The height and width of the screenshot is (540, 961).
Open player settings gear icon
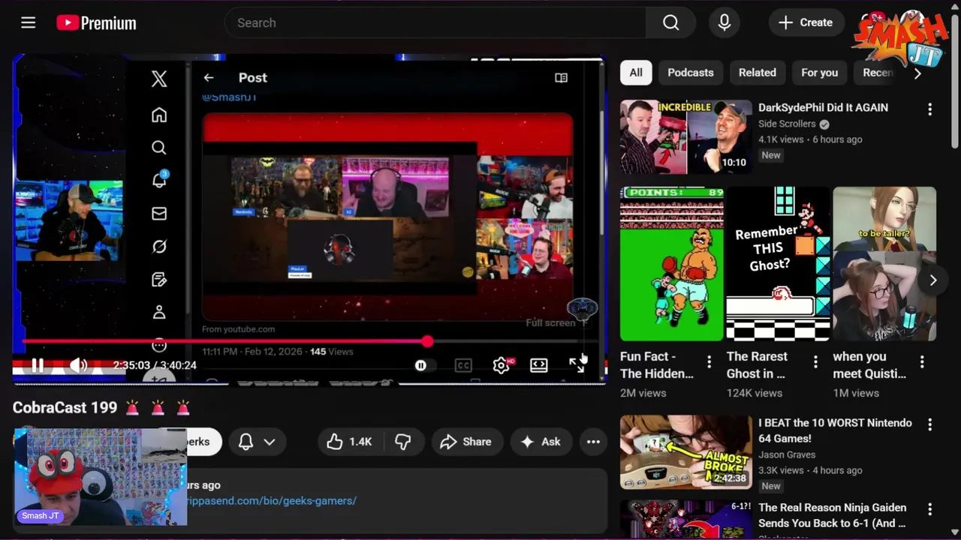point(502,365)
